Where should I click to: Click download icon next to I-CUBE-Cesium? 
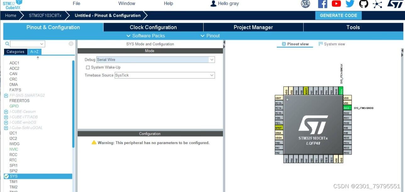[x=6, y=112]
